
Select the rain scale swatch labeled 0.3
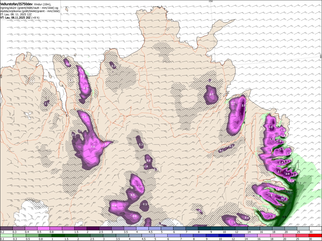20,235
